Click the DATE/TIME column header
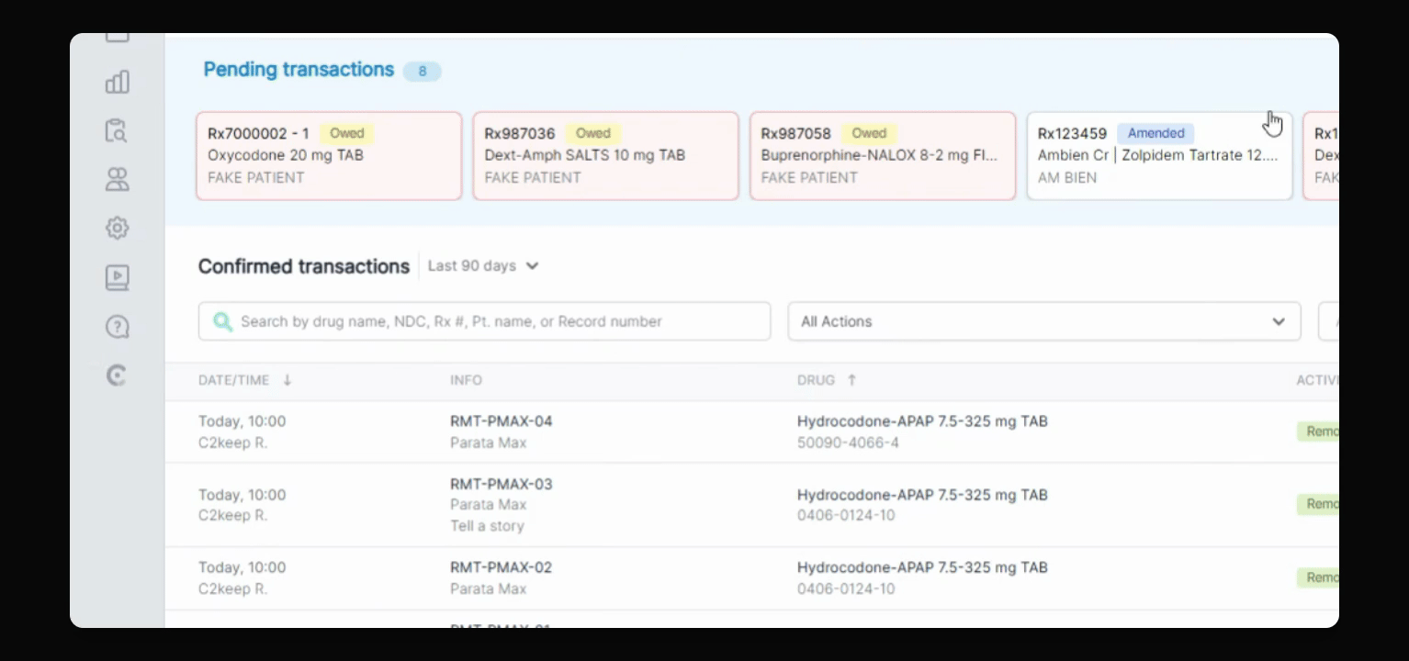 pyautogui.click(x=233, y=380)
